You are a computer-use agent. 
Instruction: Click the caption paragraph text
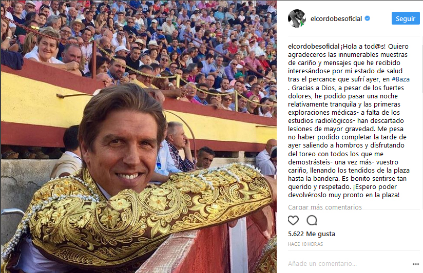[349, 120]
